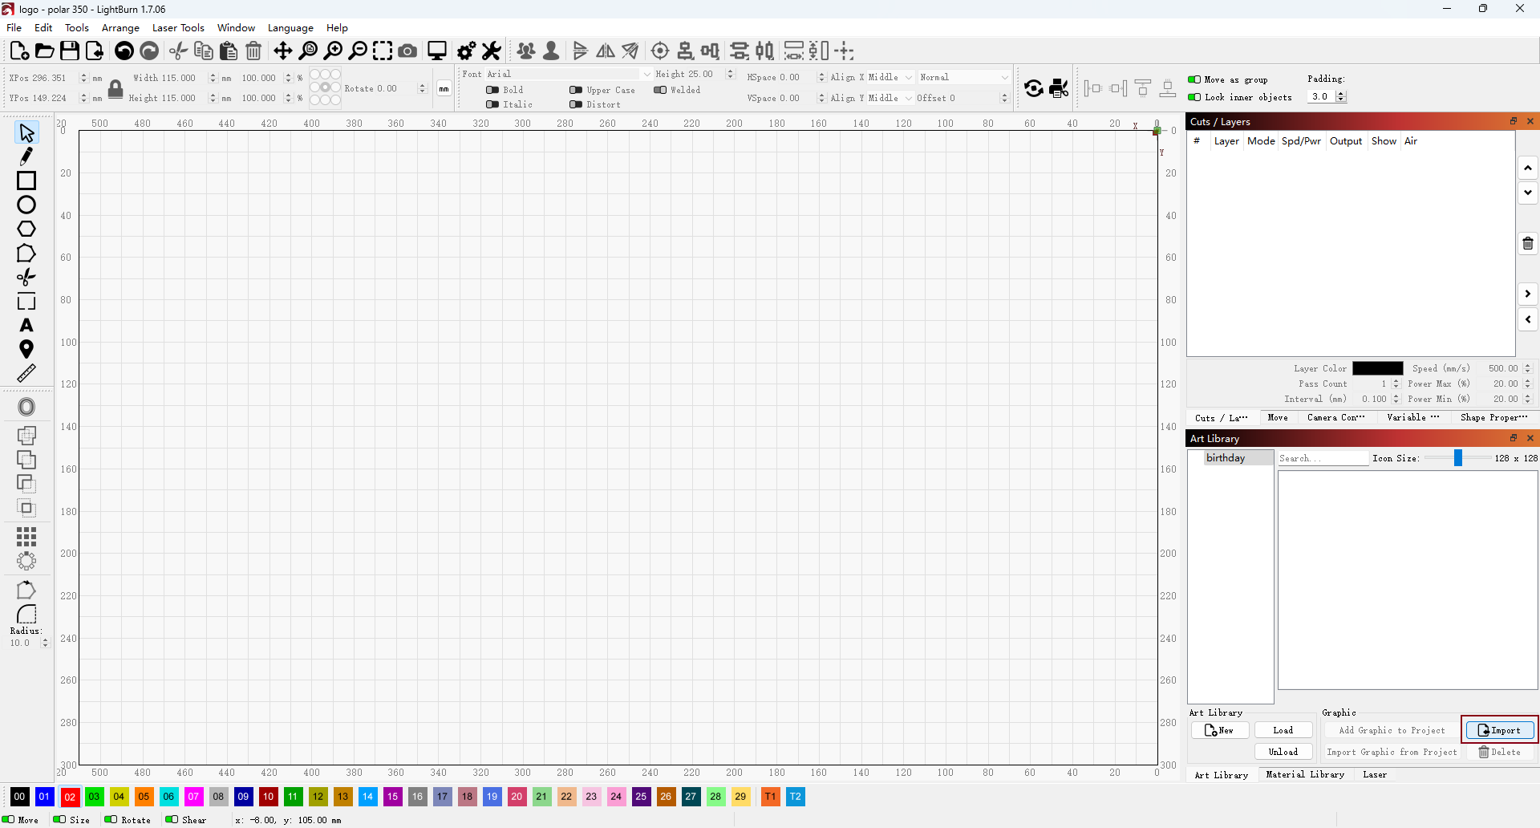1540x828 pixels.
Task: Click the Unload art library button
Action: [1283, 752]
